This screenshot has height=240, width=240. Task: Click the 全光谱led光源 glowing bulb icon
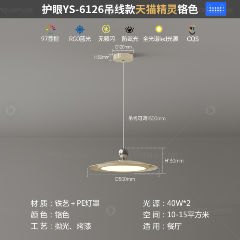tap(159, 29)
